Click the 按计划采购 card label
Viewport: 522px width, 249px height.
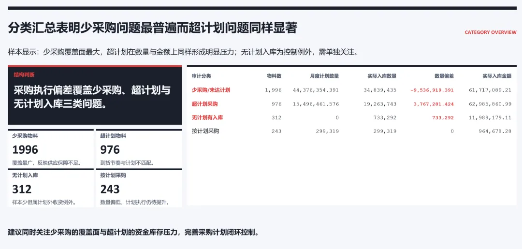tap(113, 176)
